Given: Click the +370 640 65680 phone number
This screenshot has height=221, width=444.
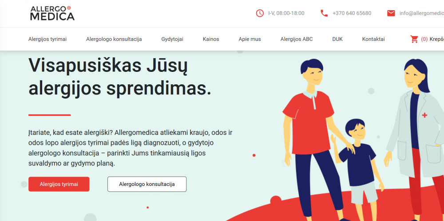Looking at the screenshot, I should (x=352, y=13).
